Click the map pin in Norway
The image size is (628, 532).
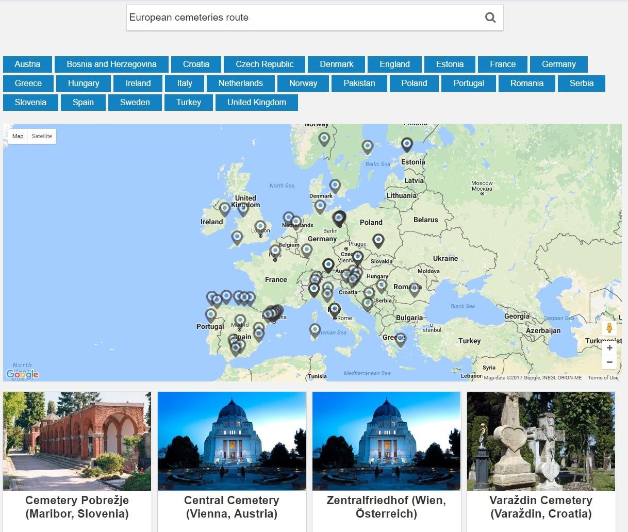[324, 138]
